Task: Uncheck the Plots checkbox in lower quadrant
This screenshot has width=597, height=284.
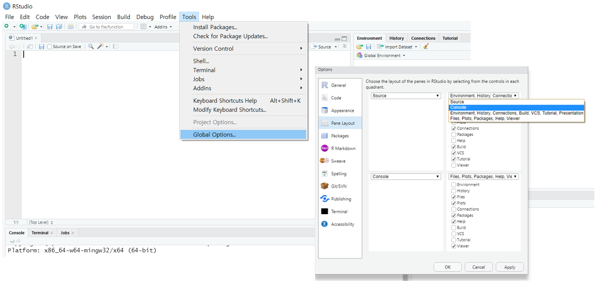Action: tap(454, 203)
